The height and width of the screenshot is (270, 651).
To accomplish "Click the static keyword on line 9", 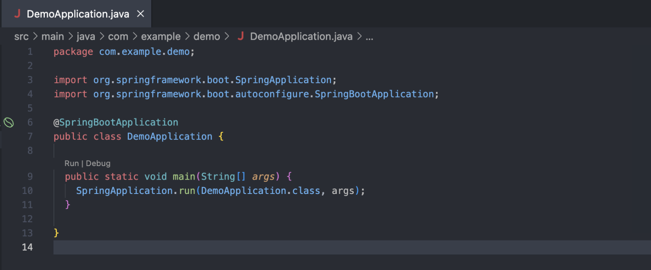I will [122, 177].
